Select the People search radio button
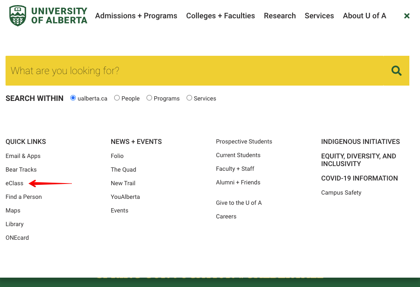Screen dimensions: 420x287 pos(117,98)
